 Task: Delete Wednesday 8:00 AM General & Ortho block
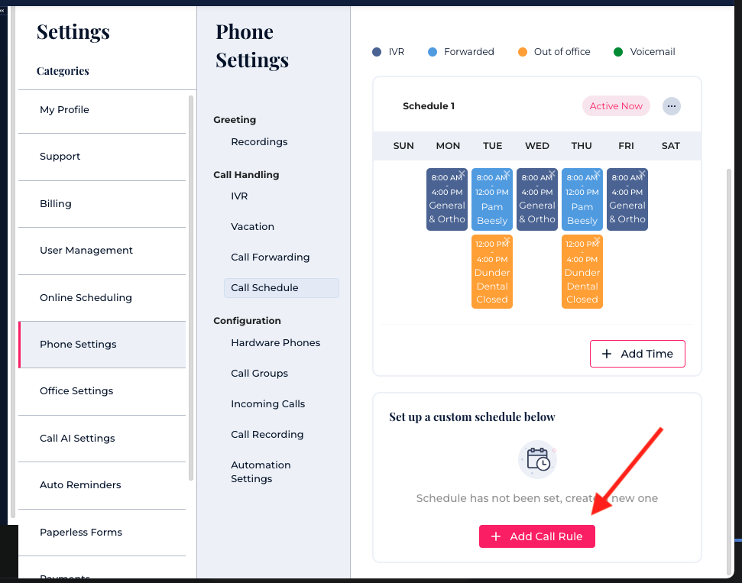552,173
